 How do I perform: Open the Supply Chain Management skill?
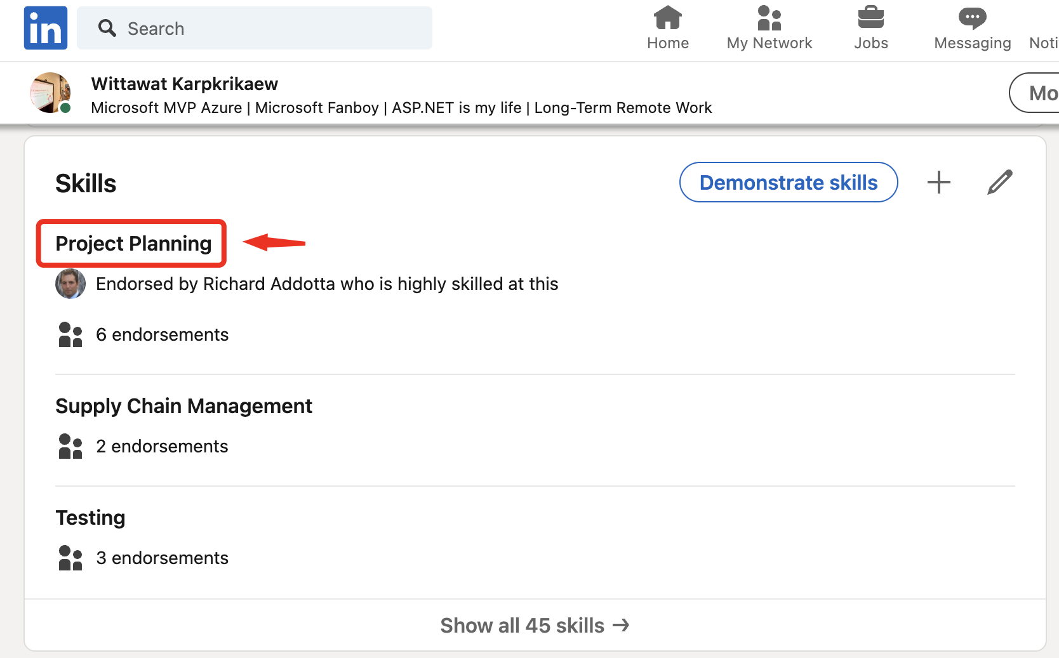tap(183, 406)
